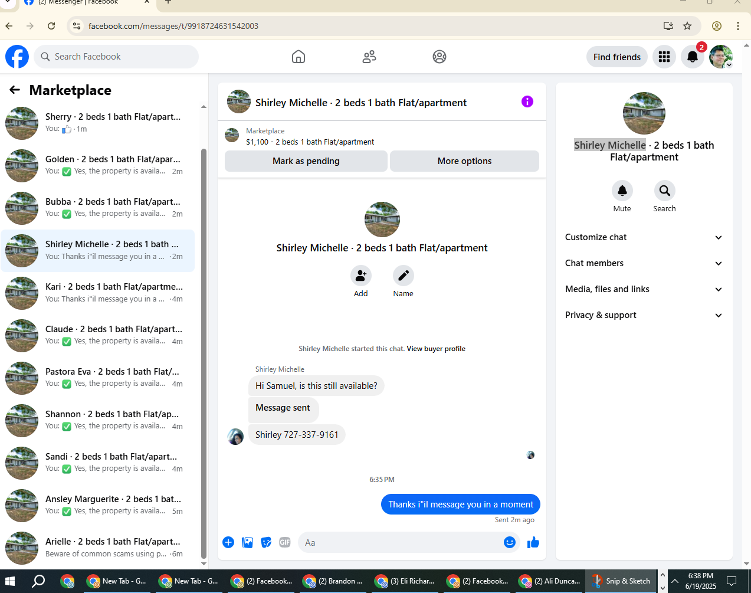Open the Claude conversation

tap(98, 335)
